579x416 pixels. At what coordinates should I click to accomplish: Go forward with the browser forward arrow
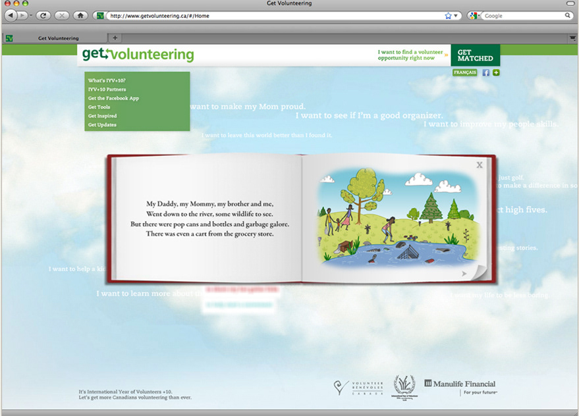click(22, 16)
